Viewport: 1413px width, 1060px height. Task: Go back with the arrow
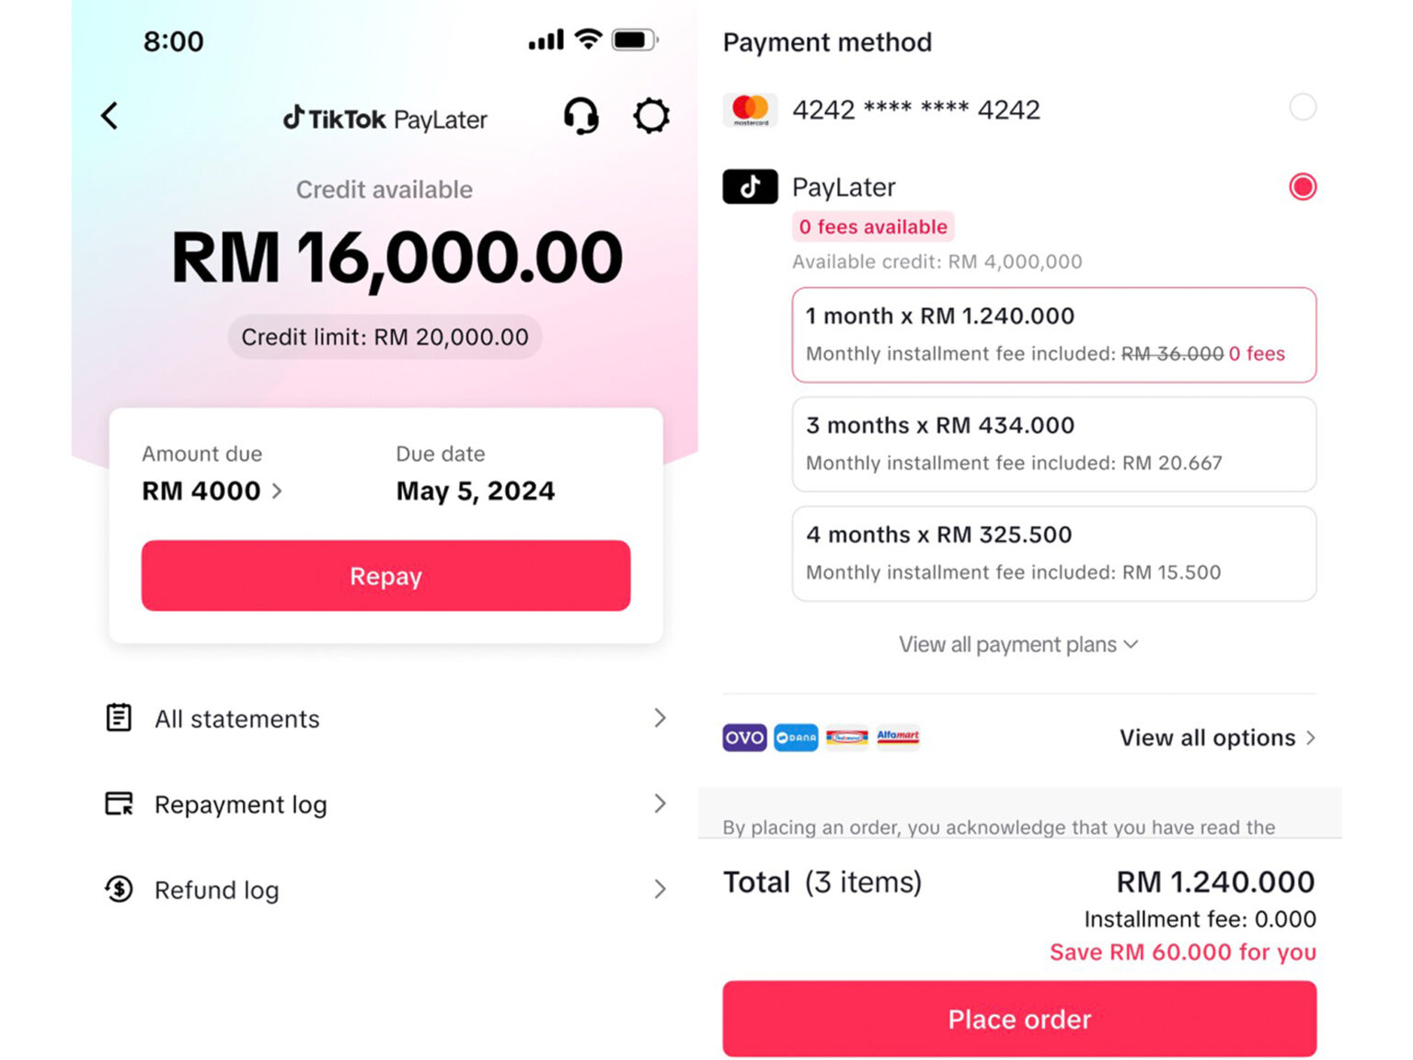[x=109, y=116]
